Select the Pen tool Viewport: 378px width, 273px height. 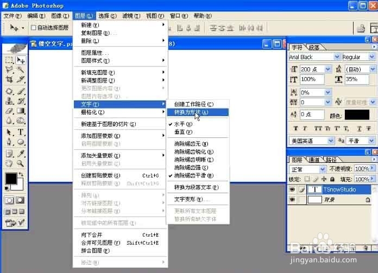tap(9, 142)
